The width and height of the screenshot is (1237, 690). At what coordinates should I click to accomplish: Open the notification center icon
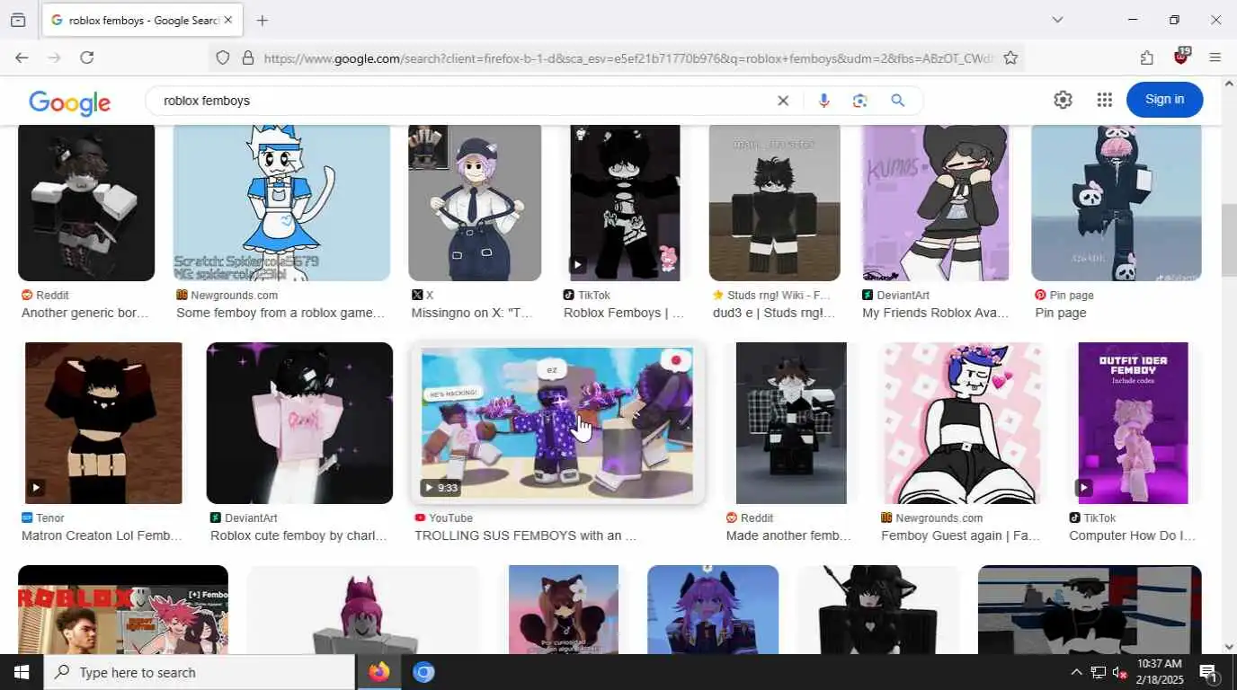coord(1208,672)
